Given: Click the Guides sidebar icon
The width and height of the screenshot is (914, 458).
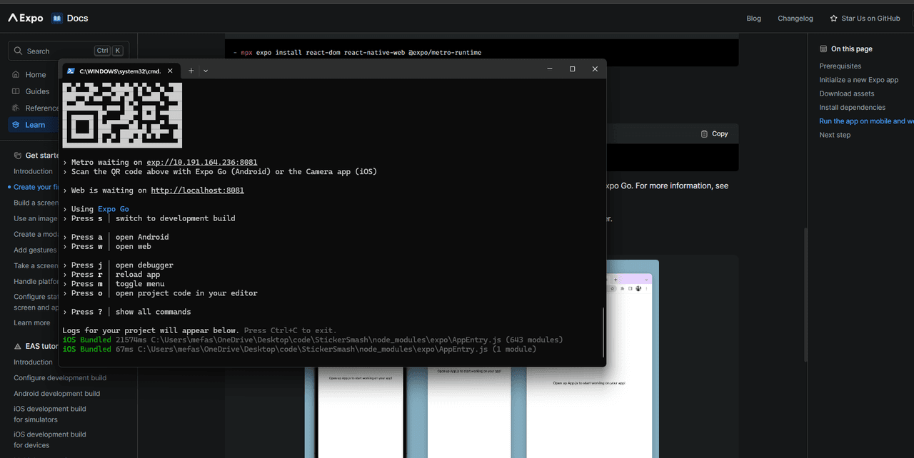Looking at the screenshot, I should (16, 91).
